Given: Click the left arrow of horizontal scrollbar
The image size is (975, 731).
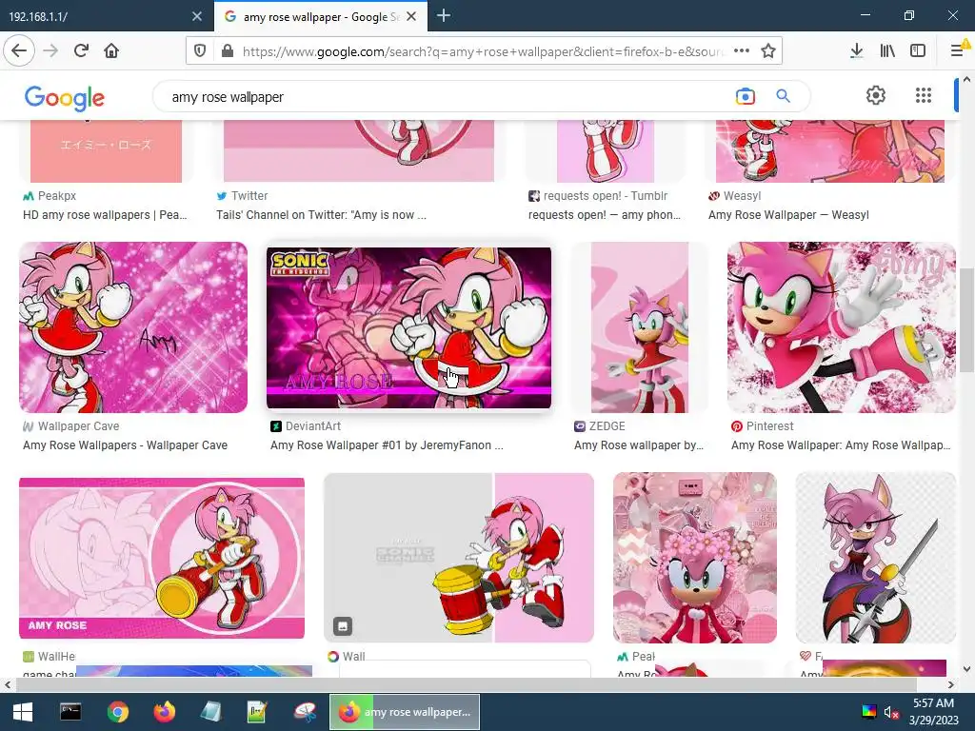Looking at the screenshot, I should (x=7, y=685).
